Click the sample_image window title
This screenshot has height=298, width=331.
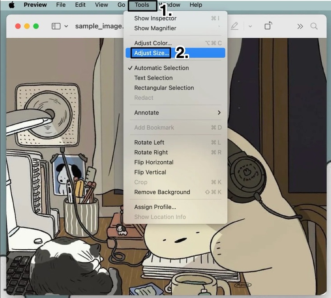[x=99, y=26]
